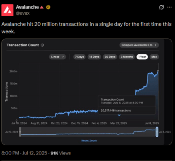Click the Jul 8, 2025 axis label

pyautogui.click(x=152, y=123)
